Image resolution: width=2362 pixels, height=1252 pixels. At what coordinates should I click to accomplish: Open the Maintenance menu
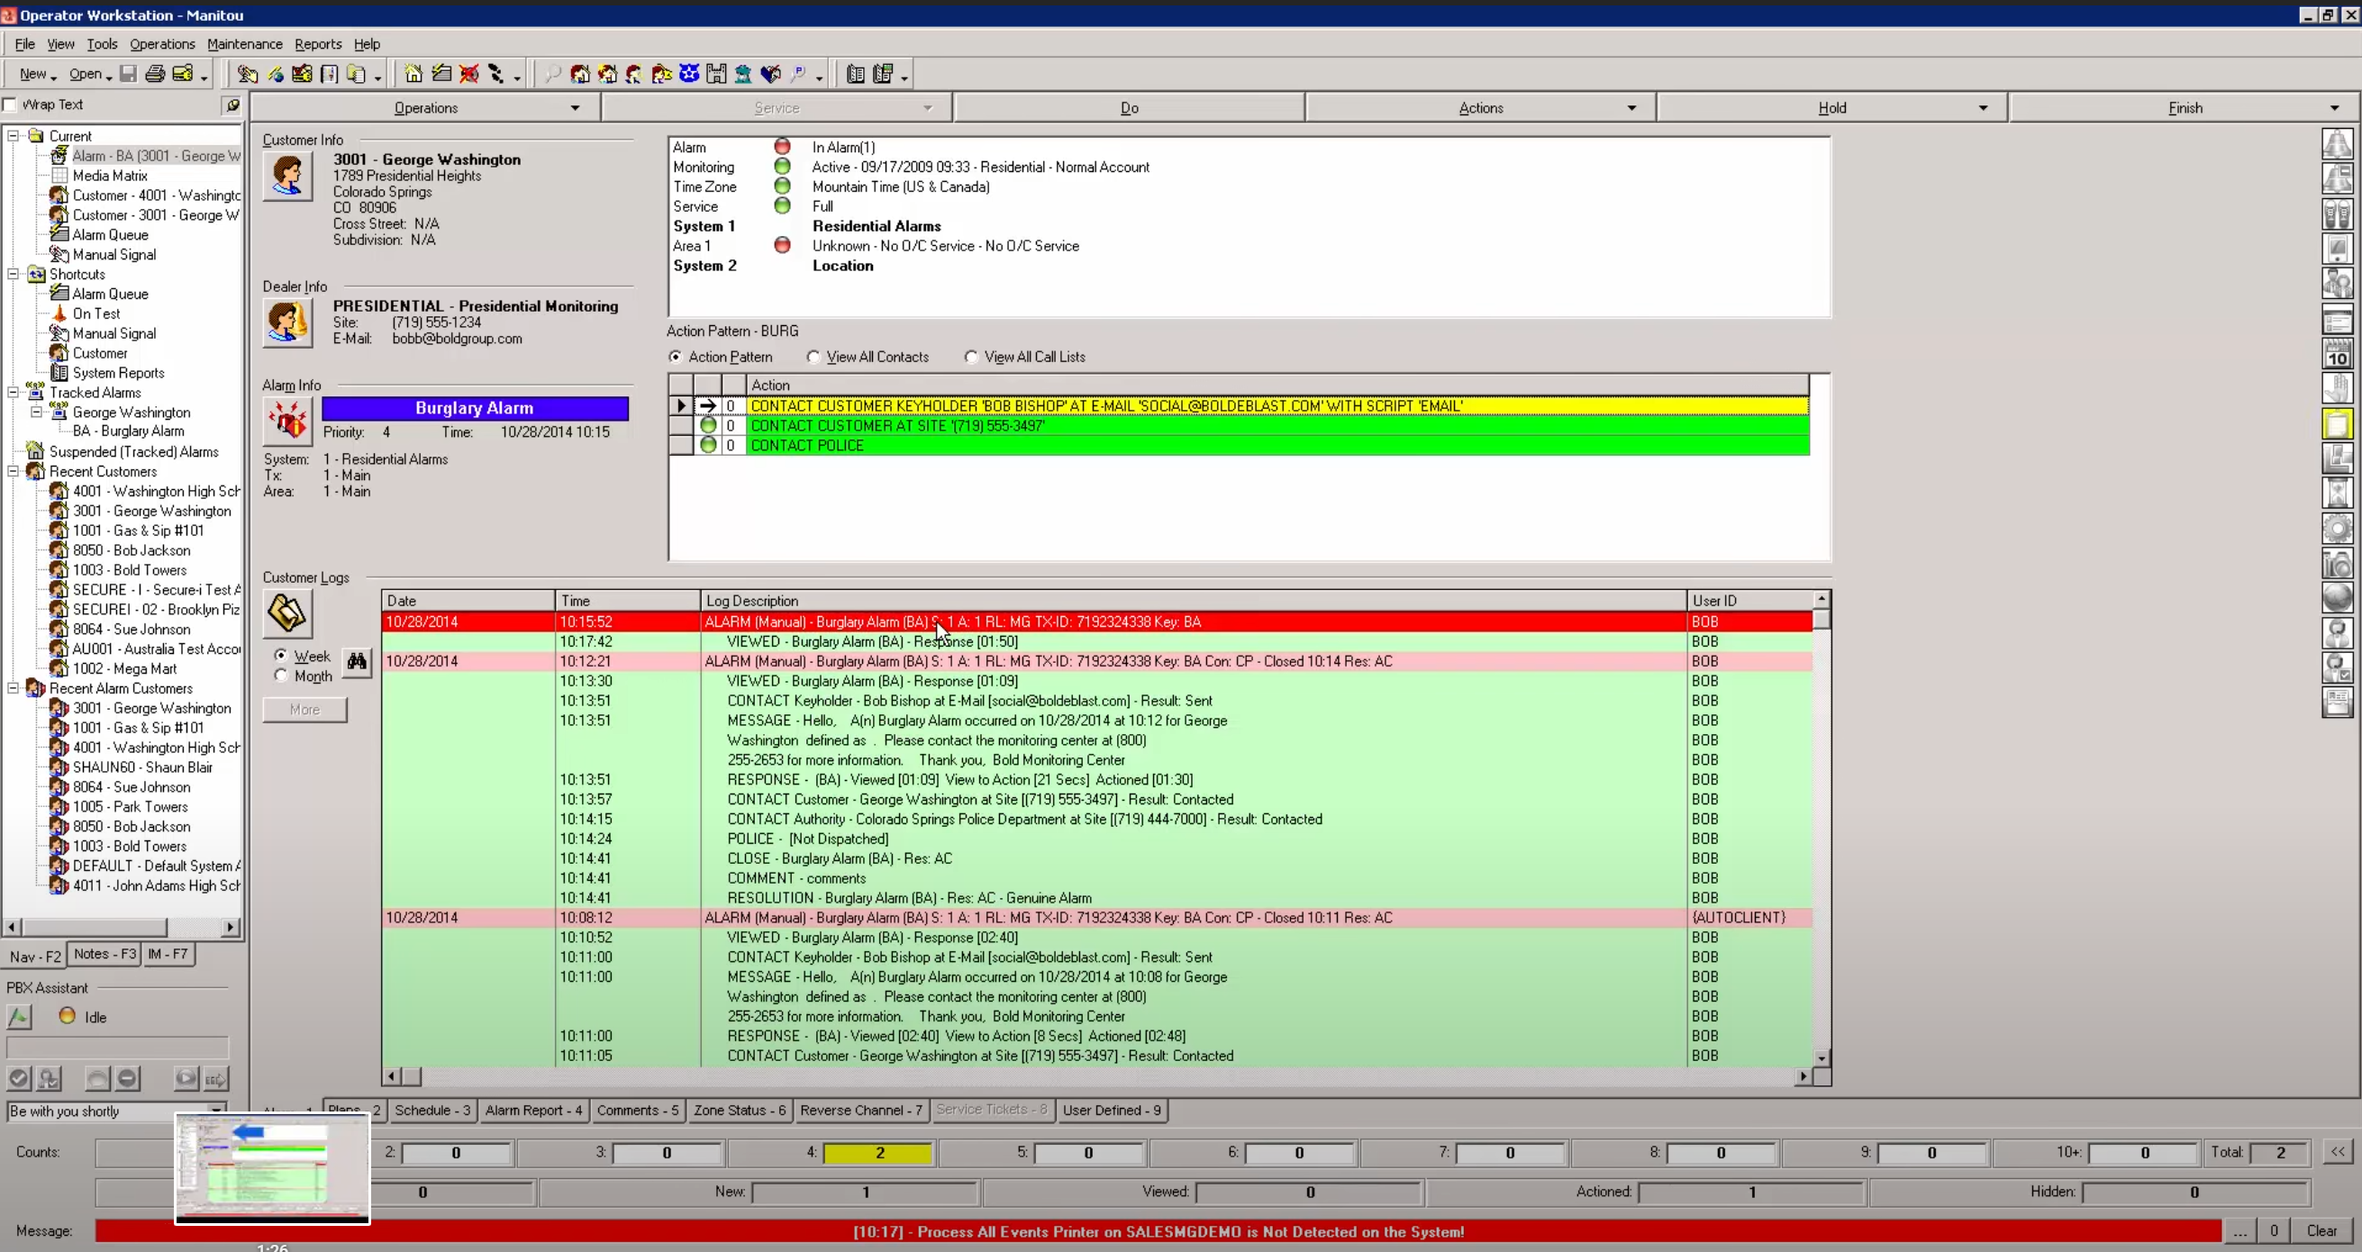(x=244, y=43)
